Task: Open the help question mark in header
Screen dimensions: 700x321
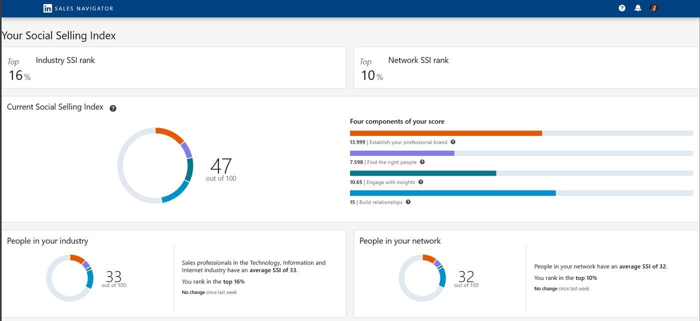Action: [x=622, y=8]
